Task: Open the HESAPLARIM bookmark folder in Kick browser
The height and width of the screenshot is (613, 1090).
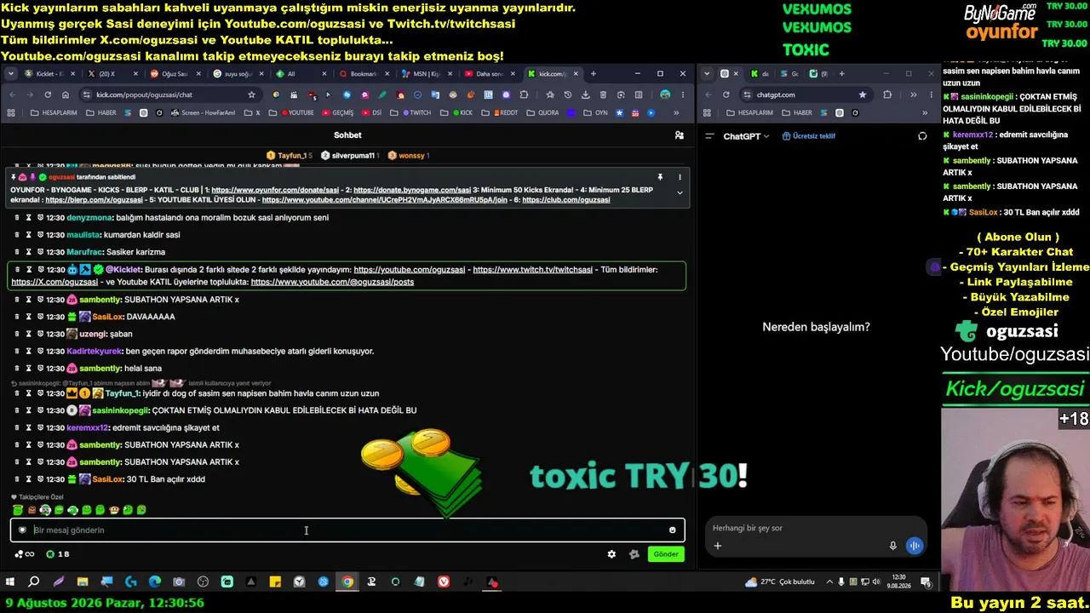Action: tap(53, 112)
